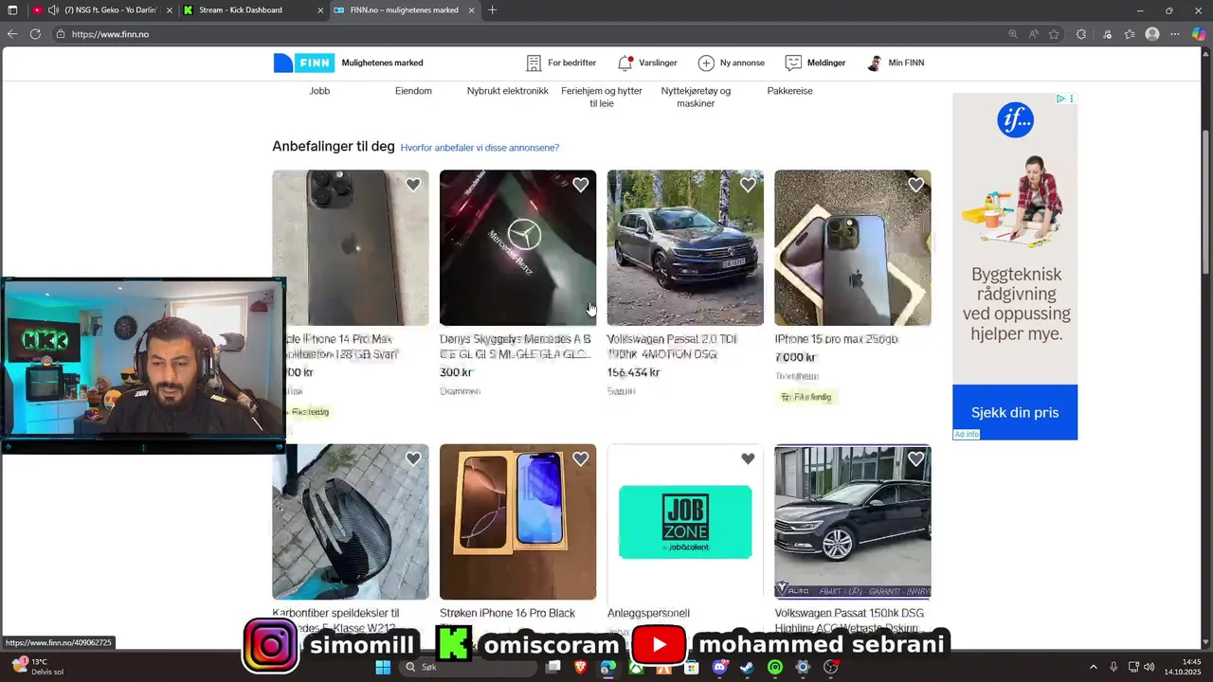Click the address bar URL field
This screenshot has width=1213, height=682.
click(531, 34)
